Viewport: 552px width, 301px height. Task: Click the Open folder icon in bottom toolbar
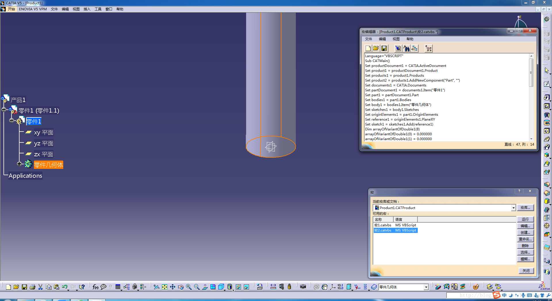click(16, 287)
